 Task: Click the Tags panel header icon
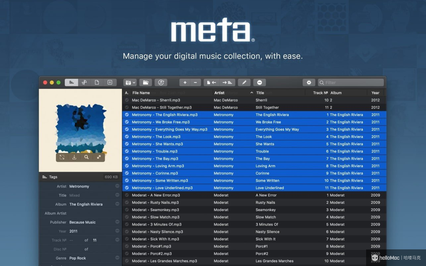(44, 177)
